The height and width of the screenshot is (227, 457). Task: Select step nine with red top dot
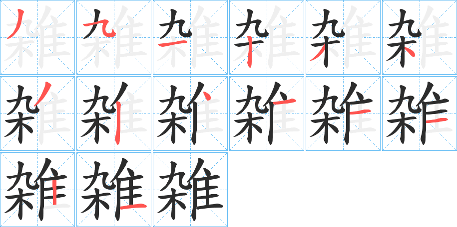point(190,113)
